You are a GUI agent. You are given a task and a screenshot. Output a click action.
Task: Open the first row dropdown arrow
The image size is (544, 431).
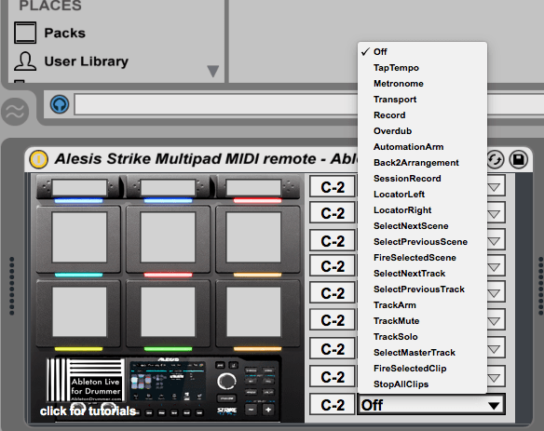(x=495, y=187)
